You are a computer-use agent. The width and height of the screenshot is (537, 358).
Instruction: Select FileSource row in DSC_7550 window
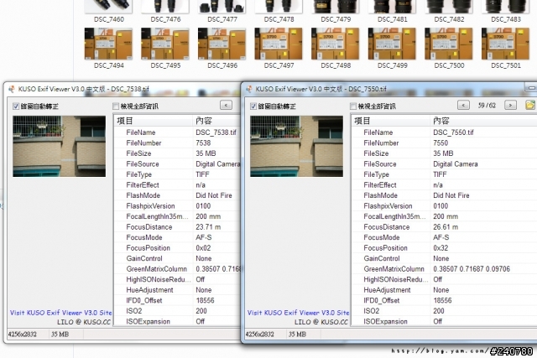coord(444,164)
